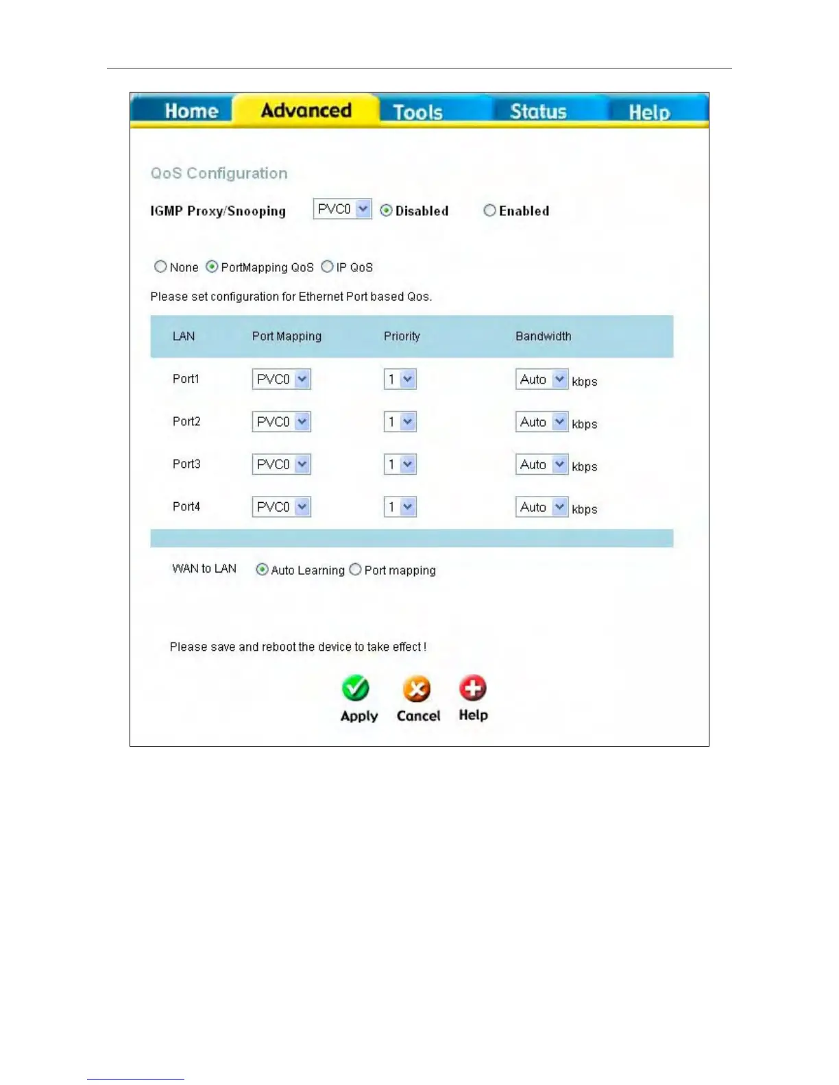Open Port3 priority dropdown
Screen dimensions: 839x1085
pos(400,464)
